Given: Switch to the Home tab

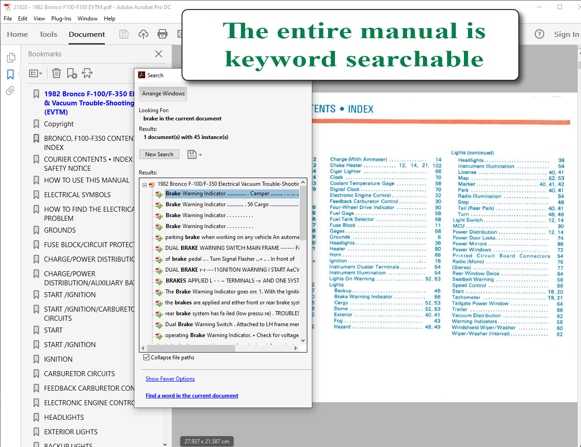Looking at the screenshot, I should pos(17,35).
